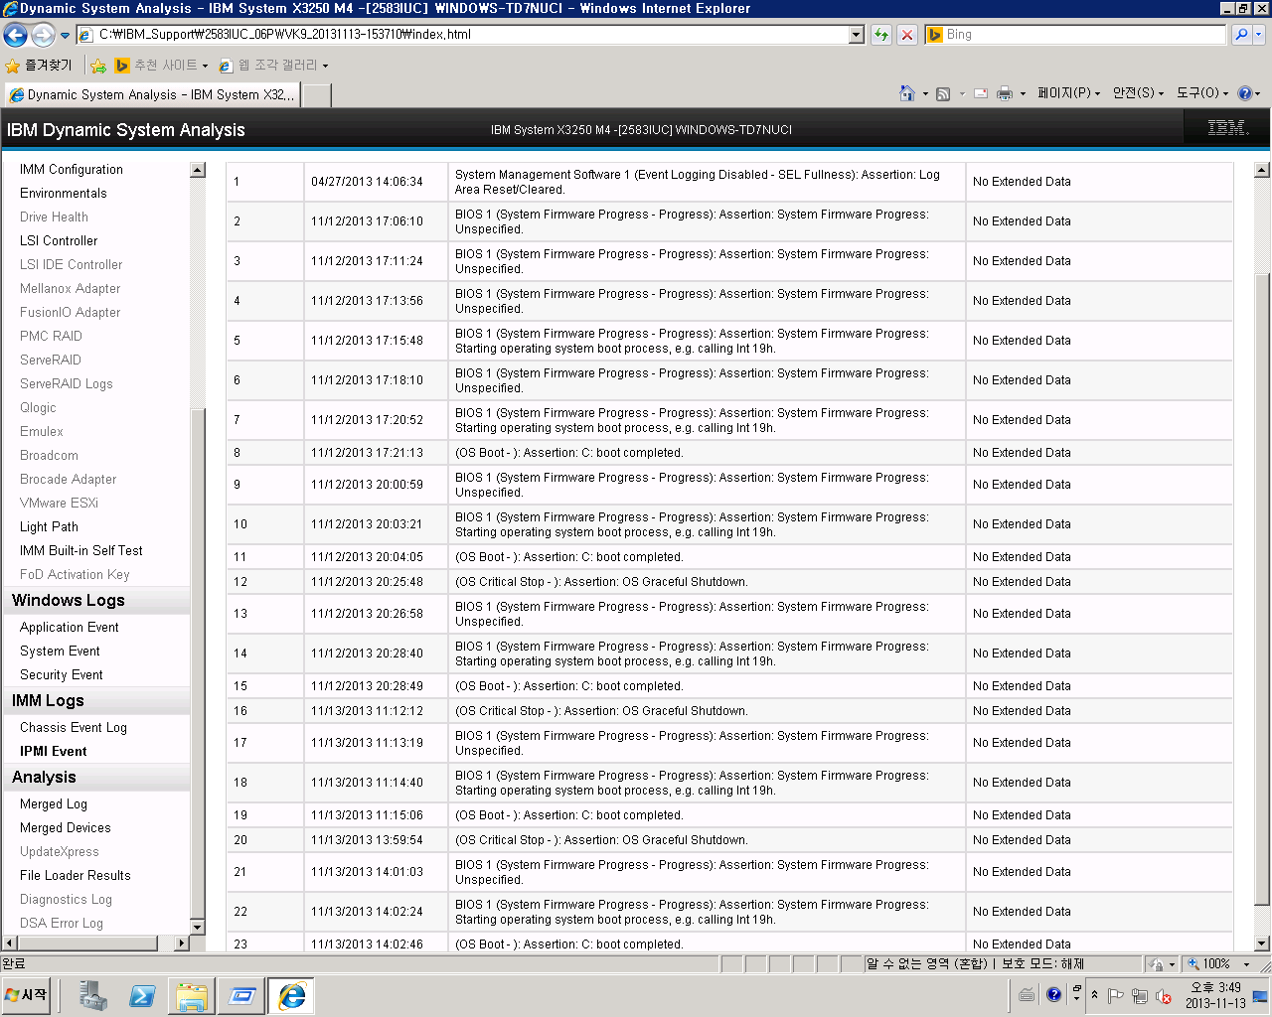Viewport: 1272px width, 1017px height.
Task: Open the 페이지(P) menu
Action: click(x=1068, y=93)
